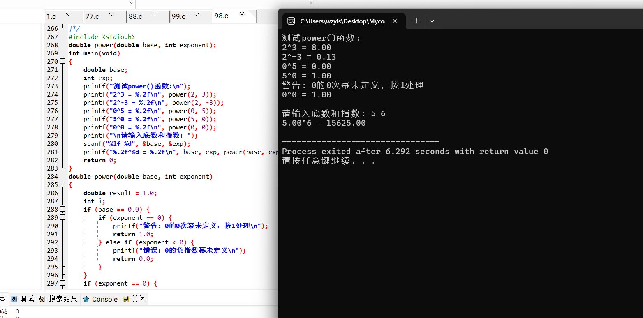Open the 调试 debug panel tab
This screenshot has height=318, width=643.
click(x=23, y=299)
